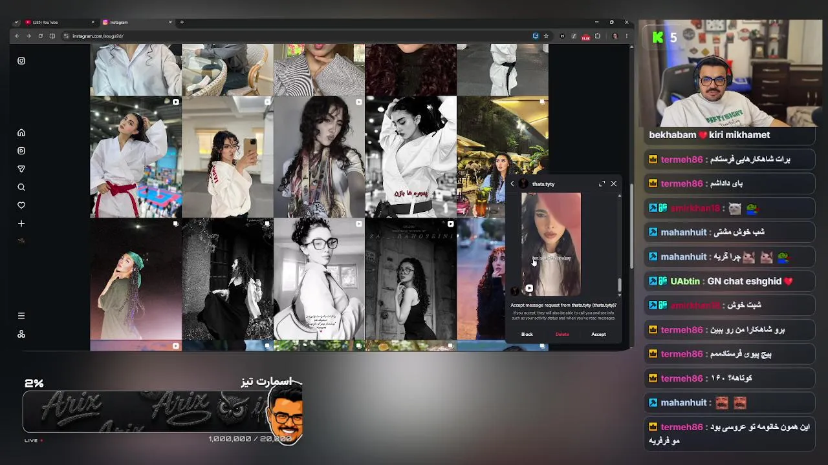The width and height of the screenshot is (828, 465).
Task: Click chat message 'GN chat eshghid' from UAbtin
Action: pos(729,282)
